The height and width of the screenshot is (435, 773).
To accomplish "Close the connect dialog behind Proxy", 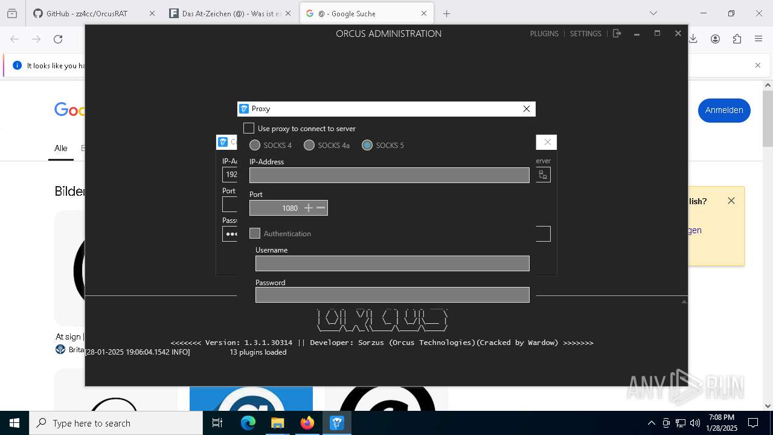I will (x=547, y=142).
